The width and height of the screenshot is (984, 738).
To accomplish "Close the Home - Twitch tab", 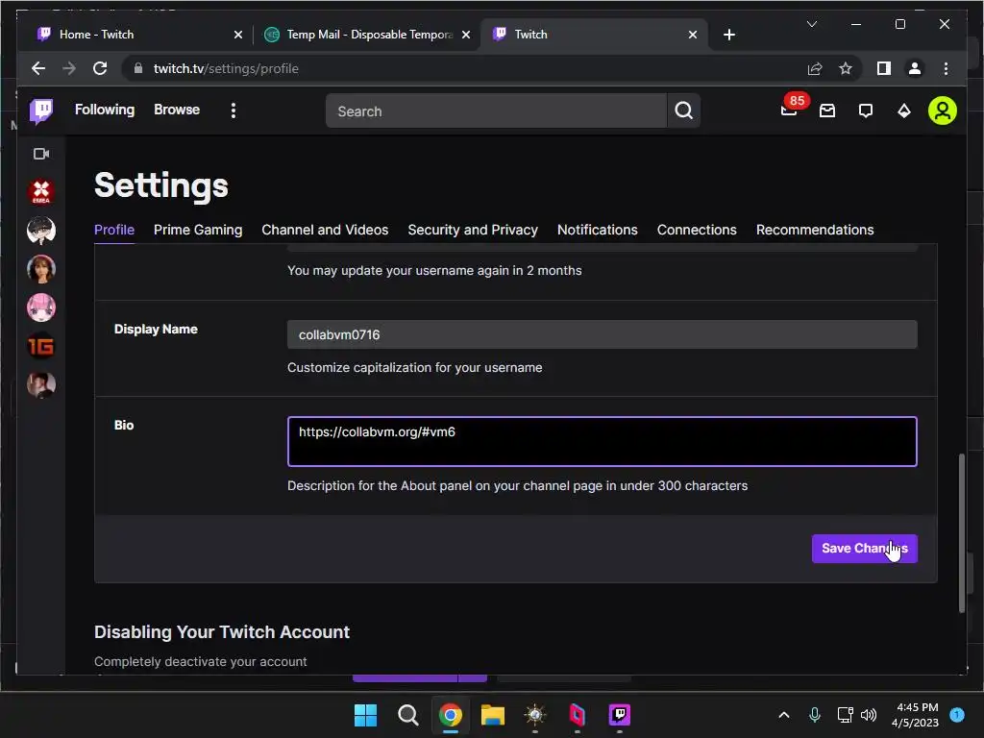I will click(x=238, y=35).
